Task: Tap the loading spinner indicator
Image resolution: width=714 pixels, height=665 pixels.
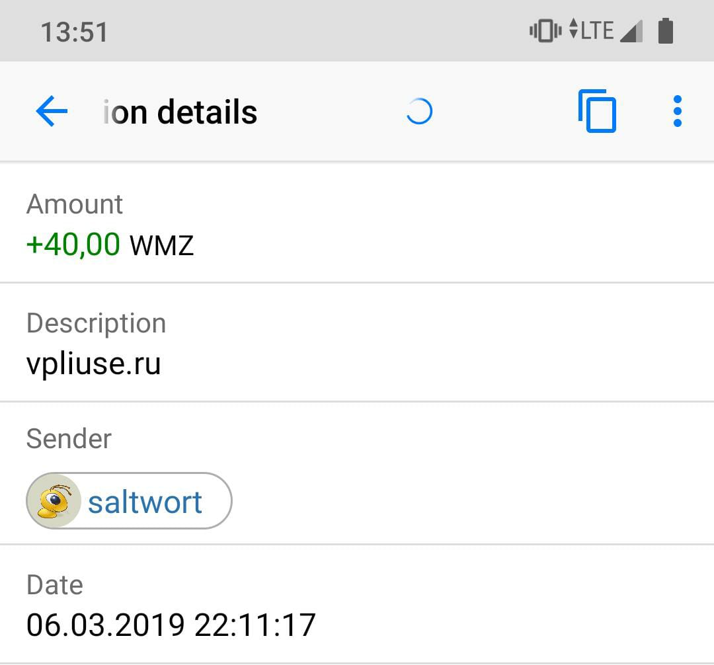Action: (419, 112)
